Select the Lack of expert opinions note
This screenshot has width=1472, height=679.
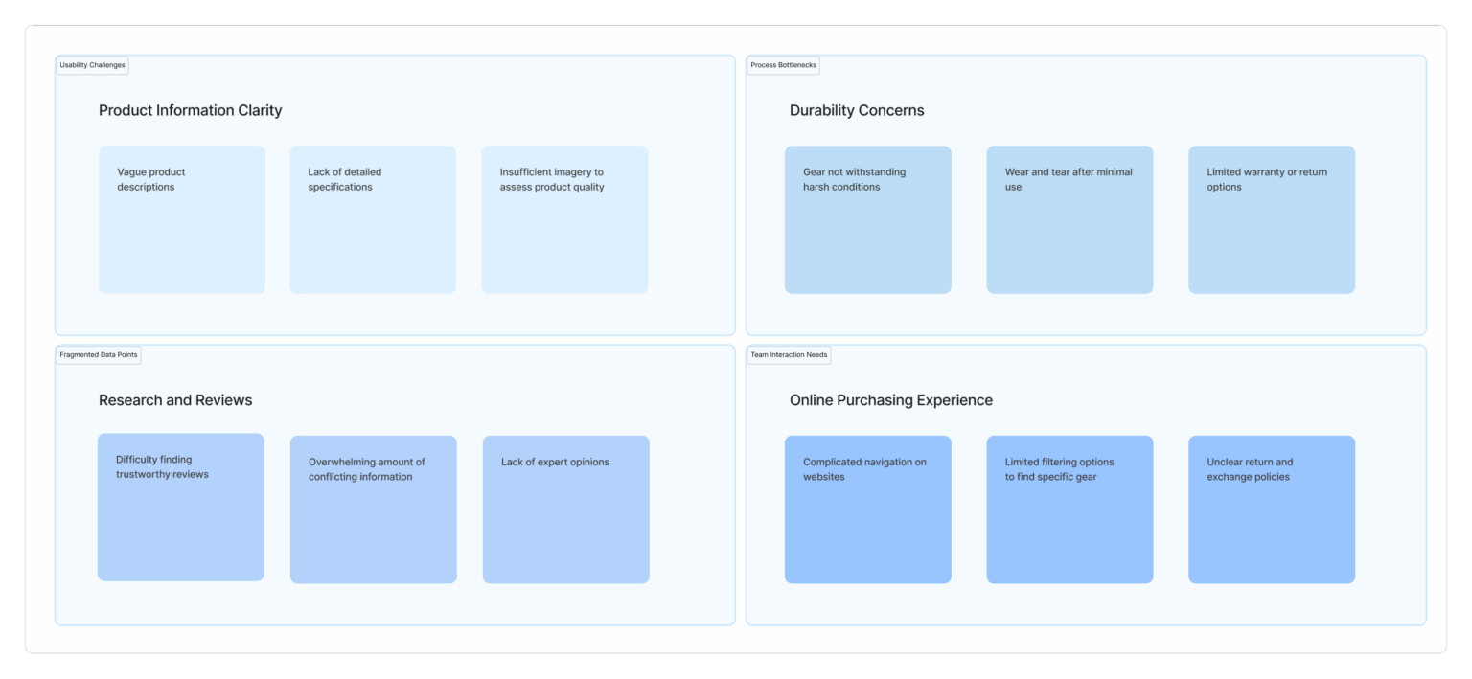coord(566,509)
